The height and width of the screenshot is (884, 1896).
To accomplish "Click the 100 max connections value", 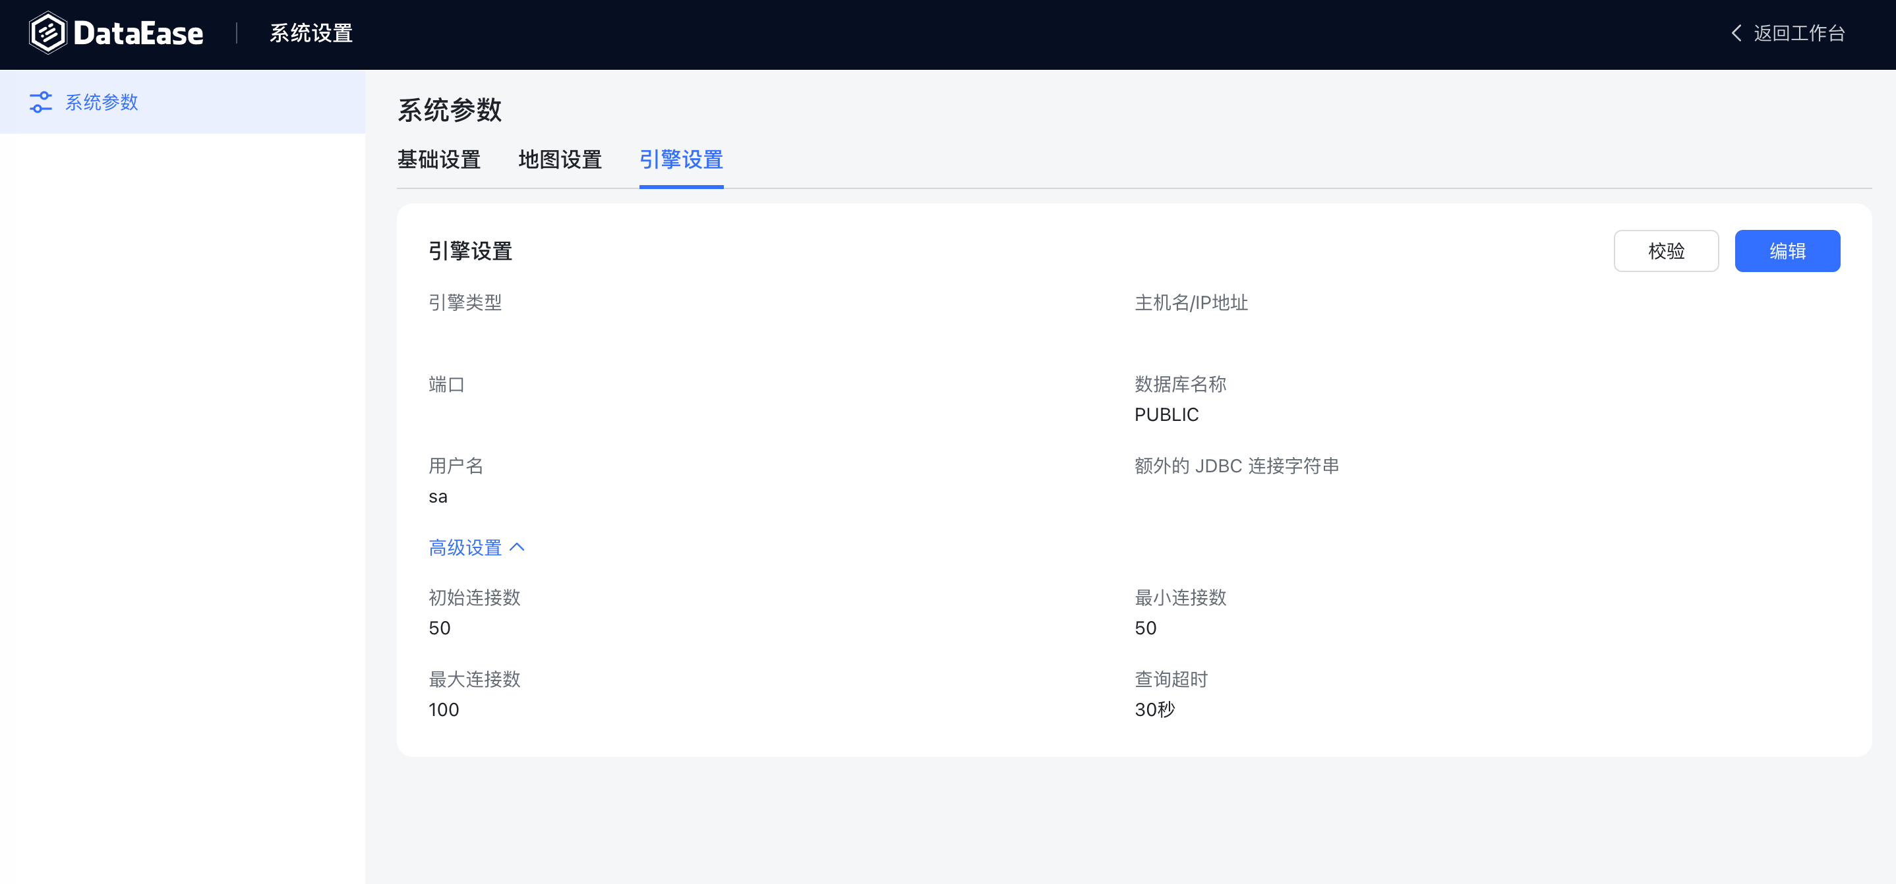I will point(444,709).
